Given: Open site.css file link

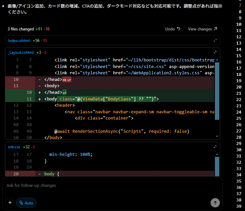Looking at the screenshot, I should [14, 147].
